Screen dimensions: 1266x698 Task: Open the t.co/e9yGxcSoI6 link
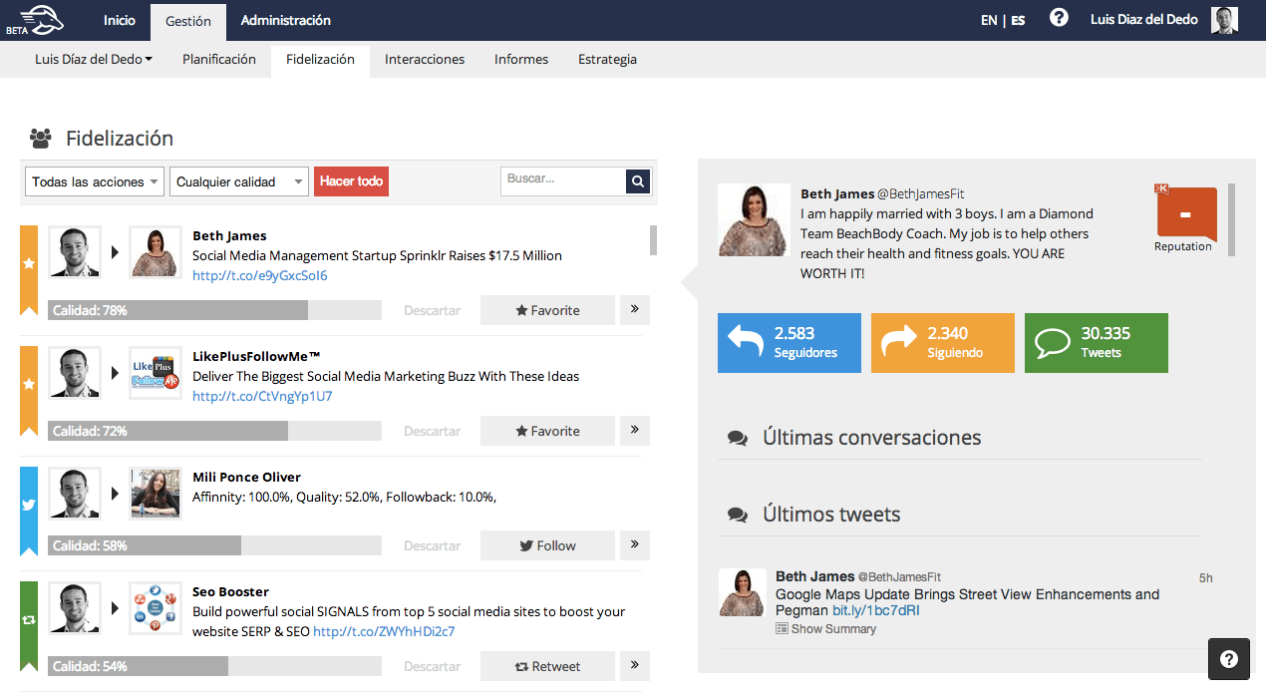coord(260,275)
